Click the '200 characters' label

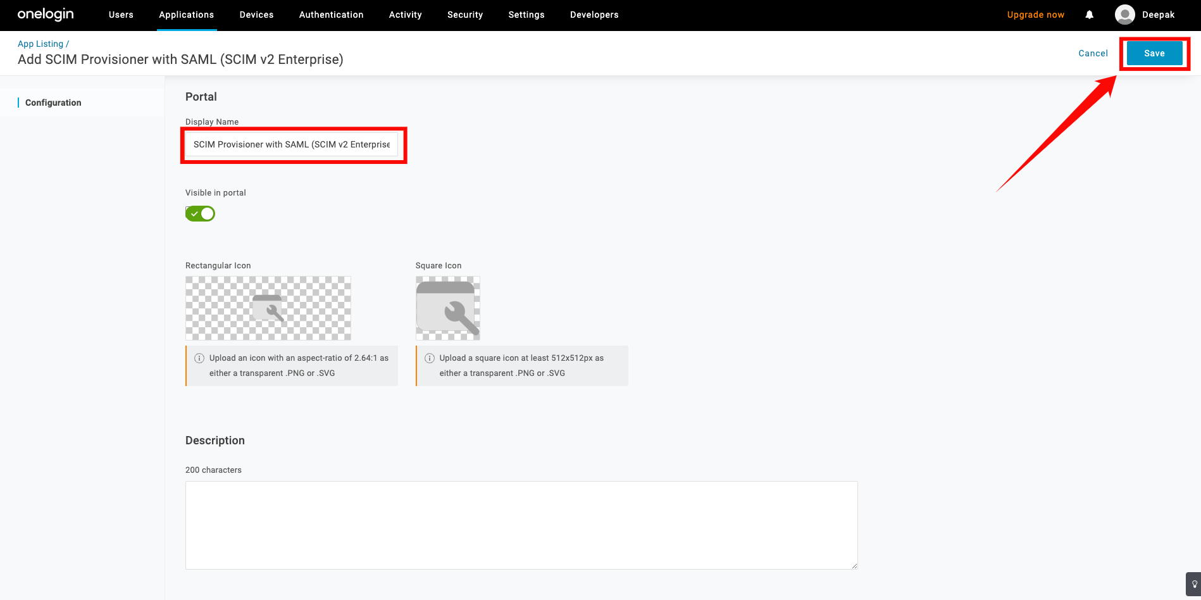click(x=213, y=470)
